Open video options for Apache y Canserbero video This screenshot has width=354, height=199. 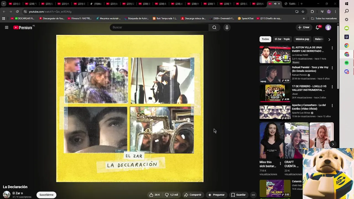(332, 106)
